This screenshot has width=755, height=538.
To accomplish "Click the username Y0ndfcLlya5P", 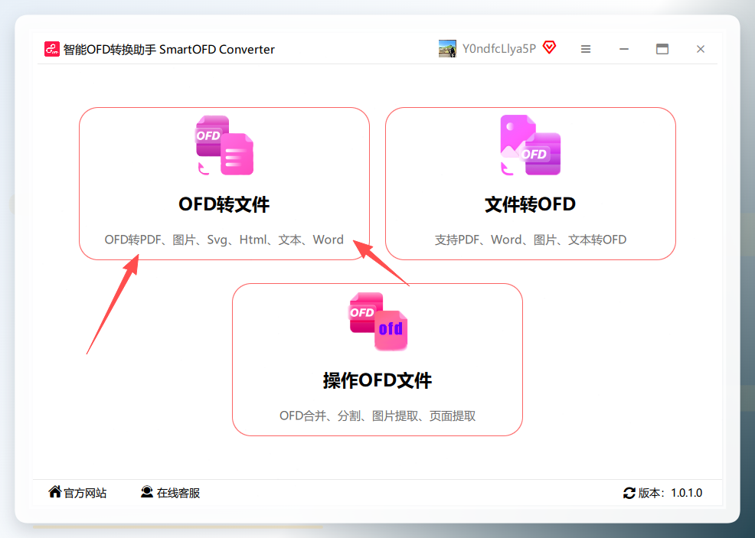I will [x=498, y=49].
